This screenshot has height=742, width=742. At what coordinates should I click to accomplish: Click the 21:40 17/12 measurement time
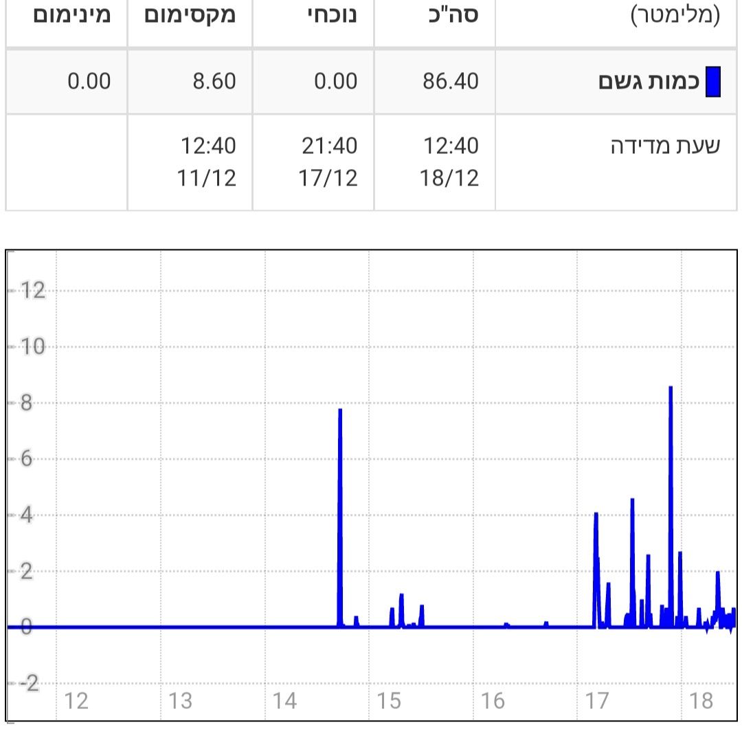[328, 162]
